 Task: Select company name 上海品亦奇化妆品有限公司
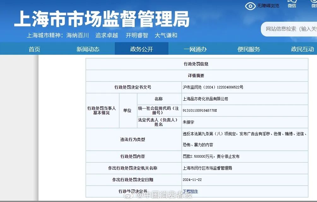205,99
